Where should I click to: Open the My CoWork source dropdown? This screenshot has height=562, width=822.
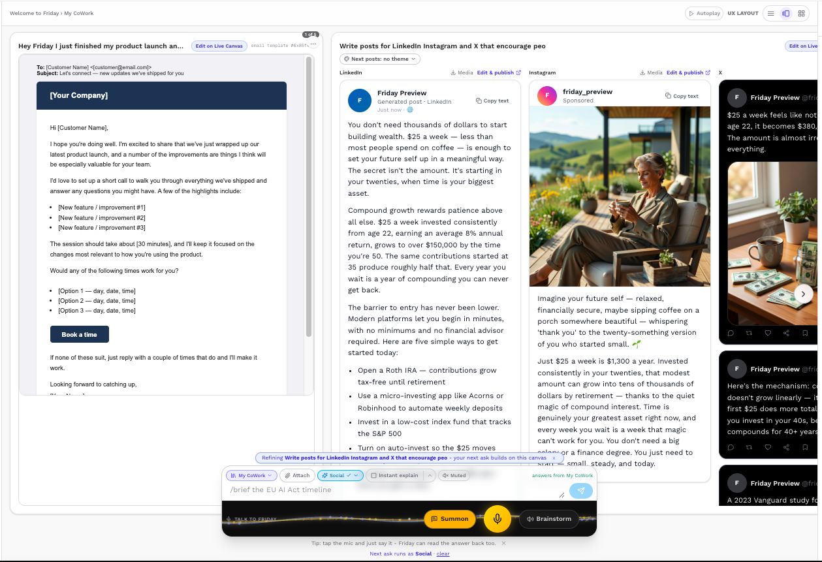click(x=251, y=475)
